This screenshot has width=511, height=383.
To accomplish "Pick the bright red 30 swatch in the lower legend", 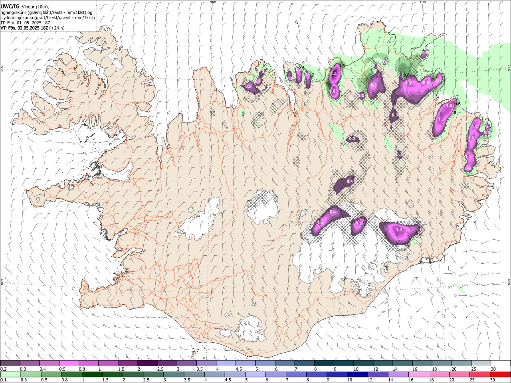I will [x=500, y=374].
